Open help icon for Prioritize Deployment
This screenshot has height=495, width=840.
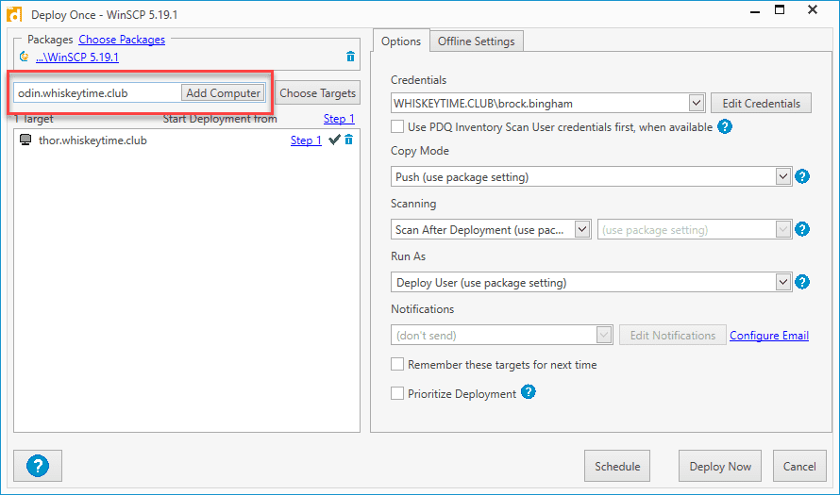(529, 391)
